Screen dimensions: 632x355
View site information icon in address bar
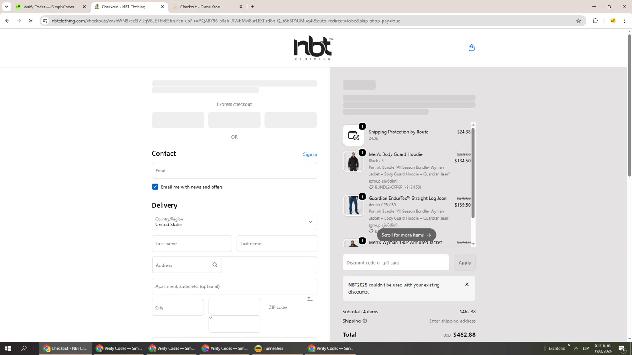pyautogui.click(x=45, y=21)
